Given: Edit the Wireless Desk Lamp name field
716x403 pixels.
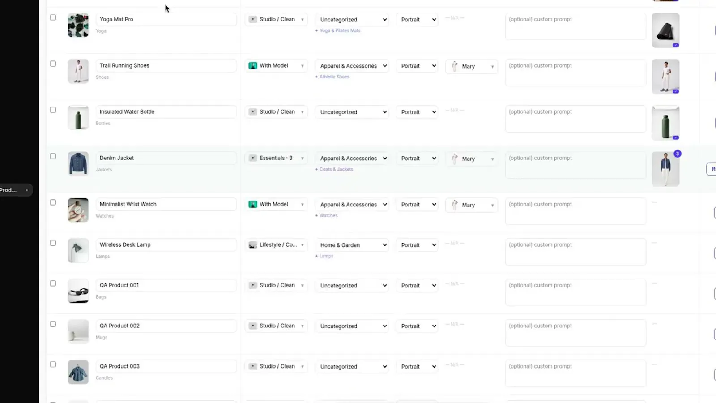Looking at the screenshot, I should coord(166,245).
